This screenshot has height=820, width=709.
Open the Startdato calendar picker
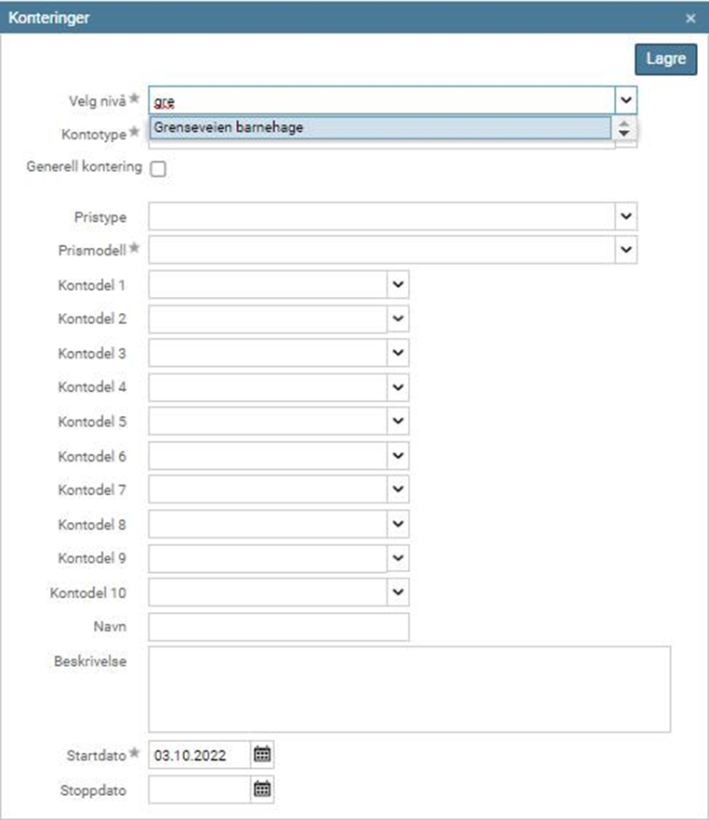click(262, 754)
